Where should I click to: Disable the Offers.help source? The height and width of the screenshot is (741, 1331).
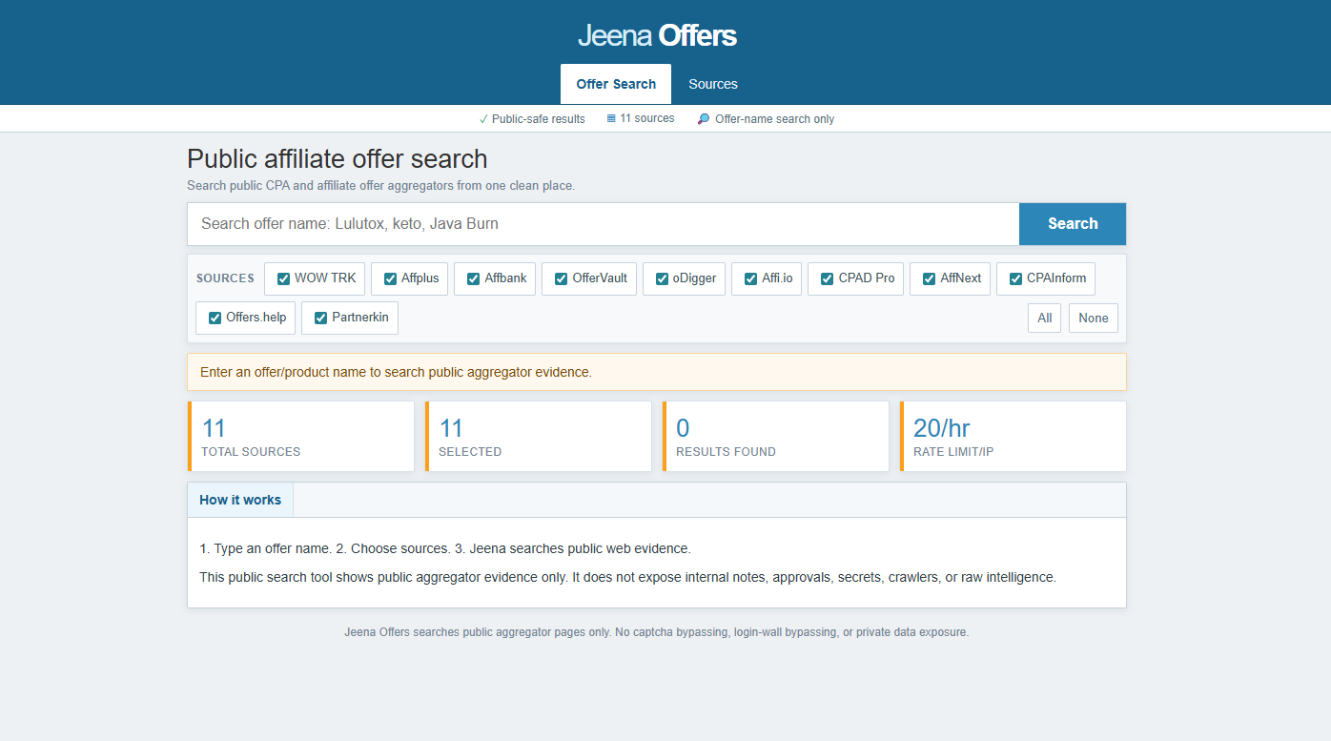pos(215,318)
